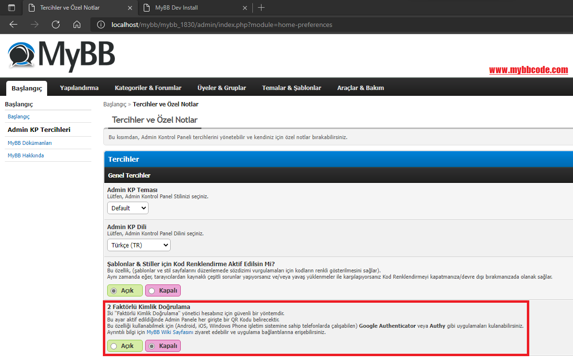Reload the page with the refresh icon
Screen dimensions: 573x360
[56, 25]
